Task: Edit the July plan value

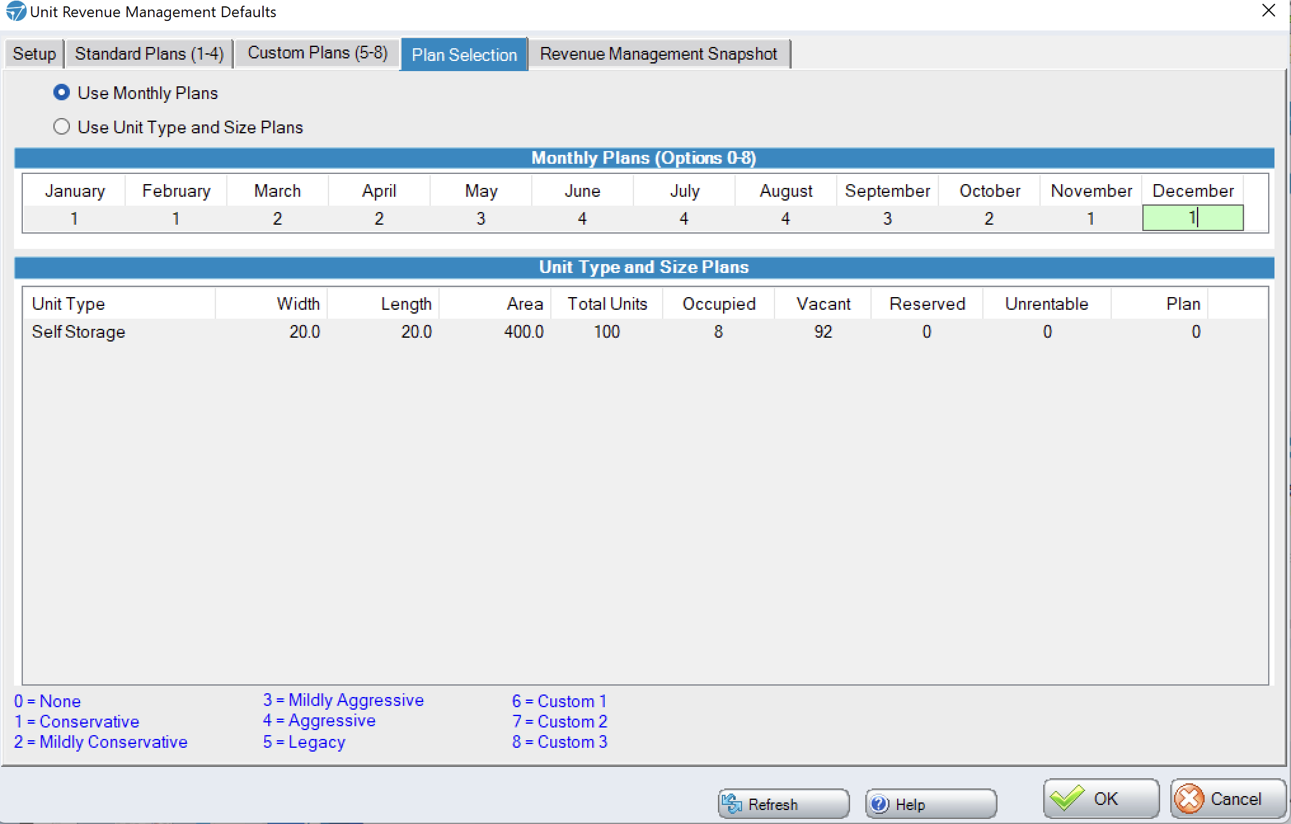Action: [x=684, y=219]
